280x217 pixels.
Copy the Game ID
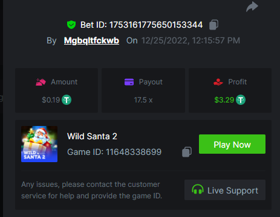tap(187, 152)
